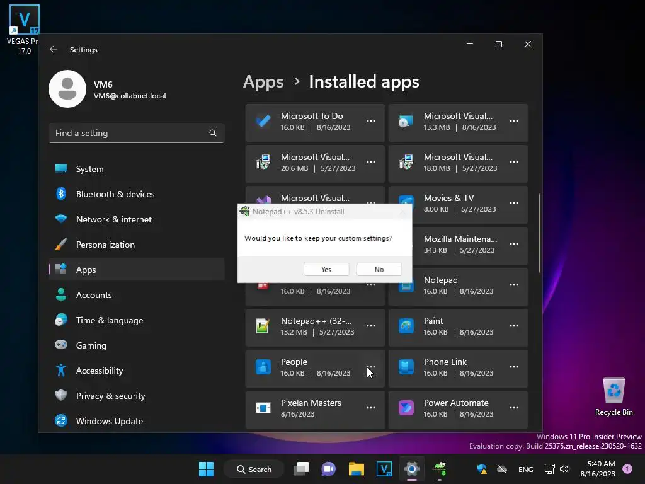The height and width of the screenshot is (484, 645).
Task: Open more options for Paint
Action: [514, 326]
